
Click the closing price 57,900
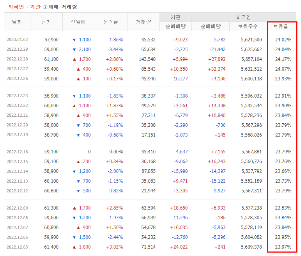51,39
